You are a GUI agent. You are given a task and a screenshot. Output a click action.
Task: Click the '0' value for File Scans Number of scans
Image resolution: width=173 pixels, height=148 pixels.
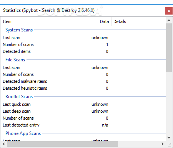tap(107, 74)
